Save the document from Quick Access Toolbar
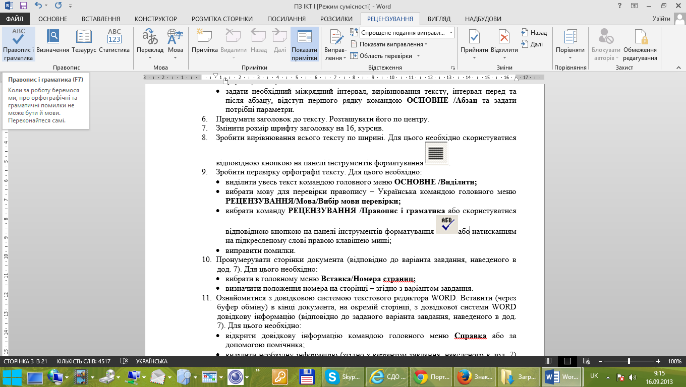This screenshot has width=686, height=387. click(x=23, y=6)
